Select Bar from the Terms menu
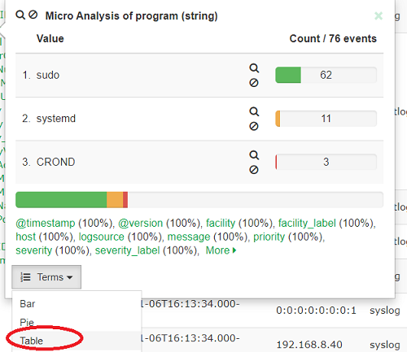The height and width of the screenshot is (352, 407). 28,304
